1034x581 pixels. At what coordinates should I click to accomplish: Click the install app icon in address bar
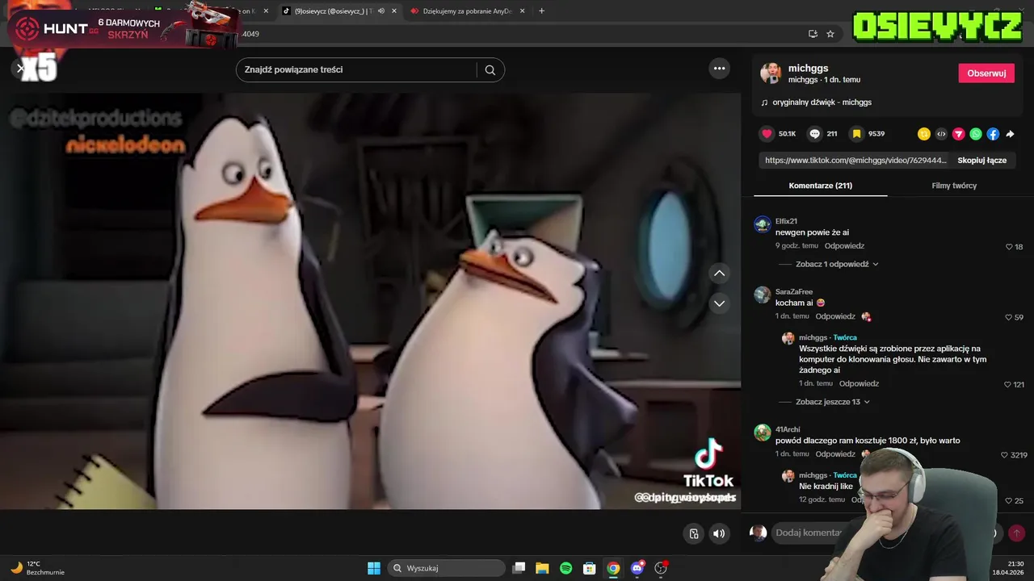pos(813,34)
